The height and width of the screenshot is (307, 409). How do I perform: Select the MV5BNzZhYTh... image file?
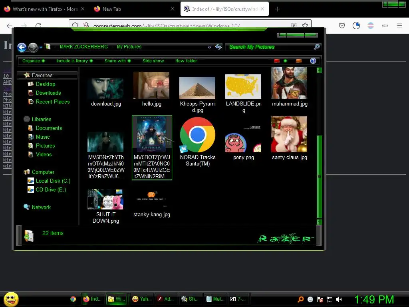105,142
